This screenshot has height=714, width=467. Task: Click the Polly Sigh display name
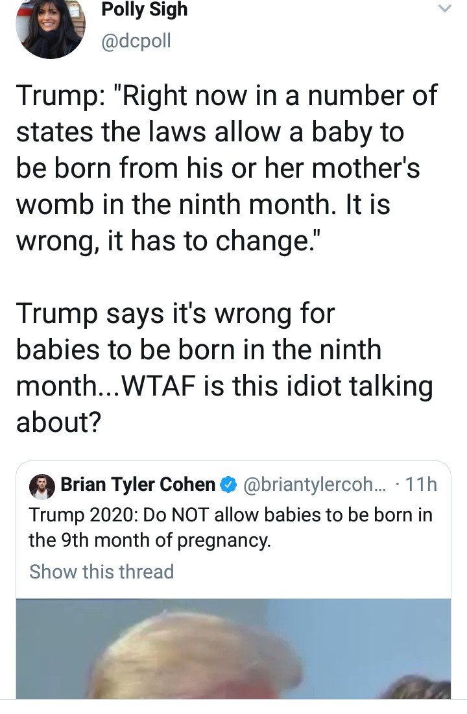pyautogui.click(x=145, y=10)
